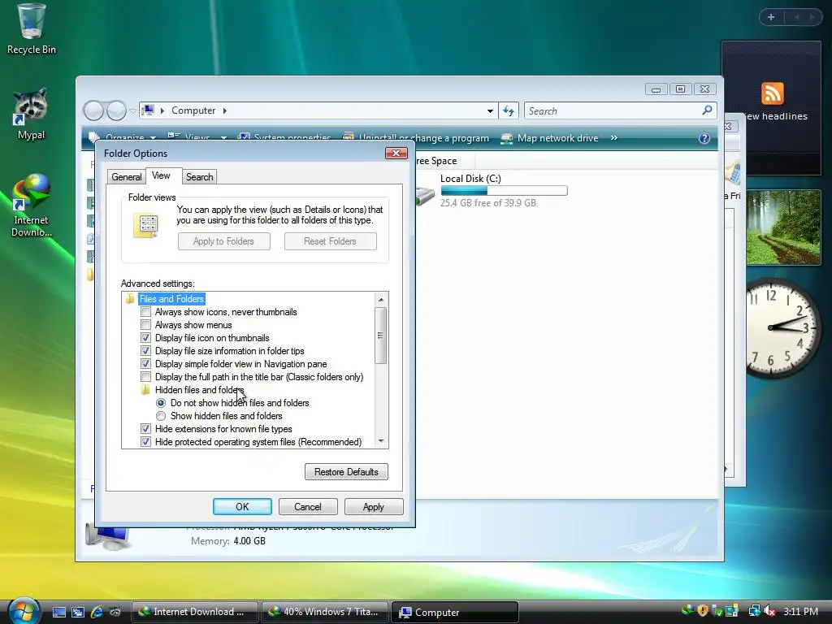Click the computer icon in address bar

click(148, 110)
